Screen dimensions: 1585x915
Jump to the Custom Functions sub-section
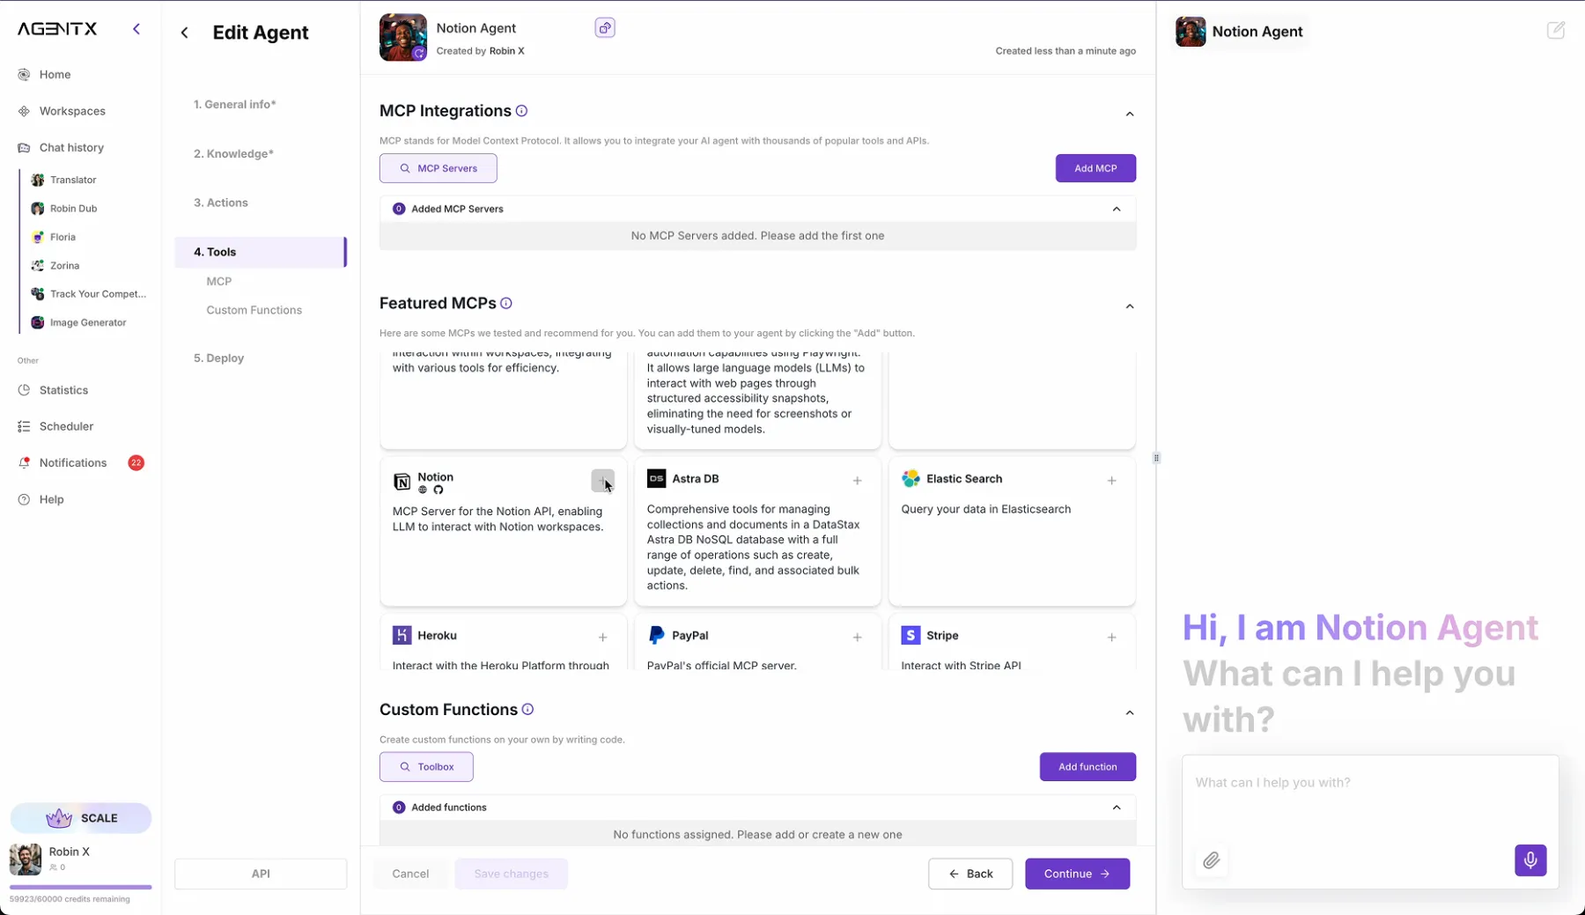254,310
